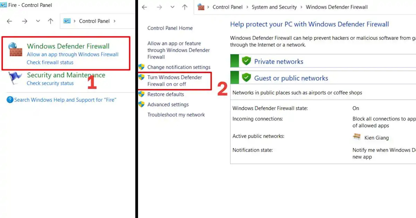Click Allow an app through Windows Firewall
Image resolution: width=416 pixels, height=218 pixels.
pyautogui.click(x=72, y=54)
